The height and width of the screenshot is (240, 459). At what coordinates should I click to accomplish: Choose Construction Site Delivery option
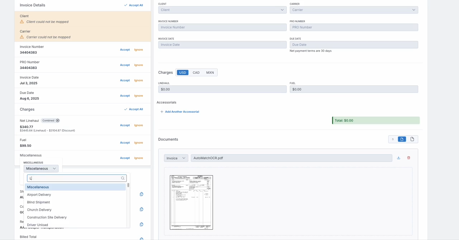[75, 217]
